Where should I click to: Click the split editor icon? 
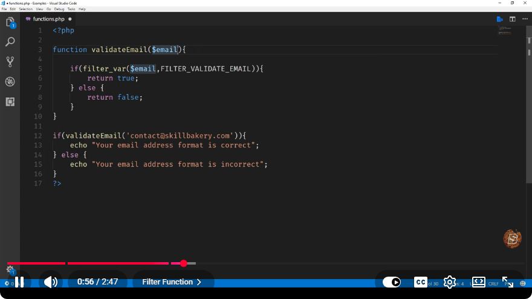[x=512, y=19]
